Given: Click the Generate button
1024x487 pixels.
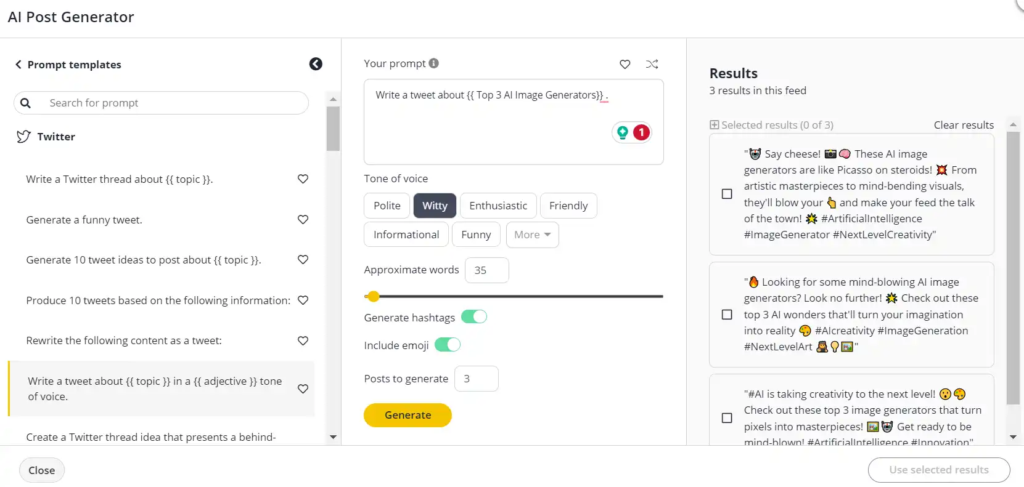Looking at the screenshot, I should (408, 415).
